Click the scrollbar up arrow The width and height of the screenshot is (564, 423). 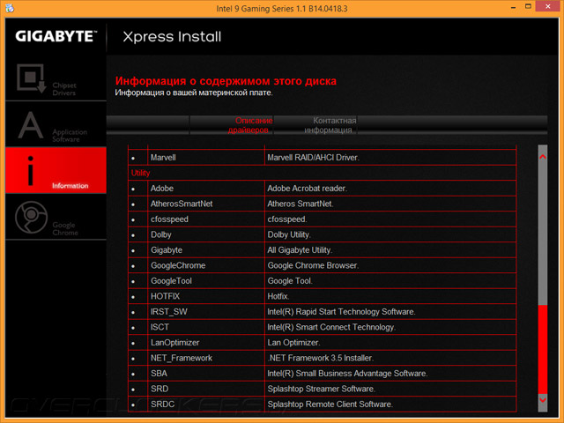click(x=543, y=157)
